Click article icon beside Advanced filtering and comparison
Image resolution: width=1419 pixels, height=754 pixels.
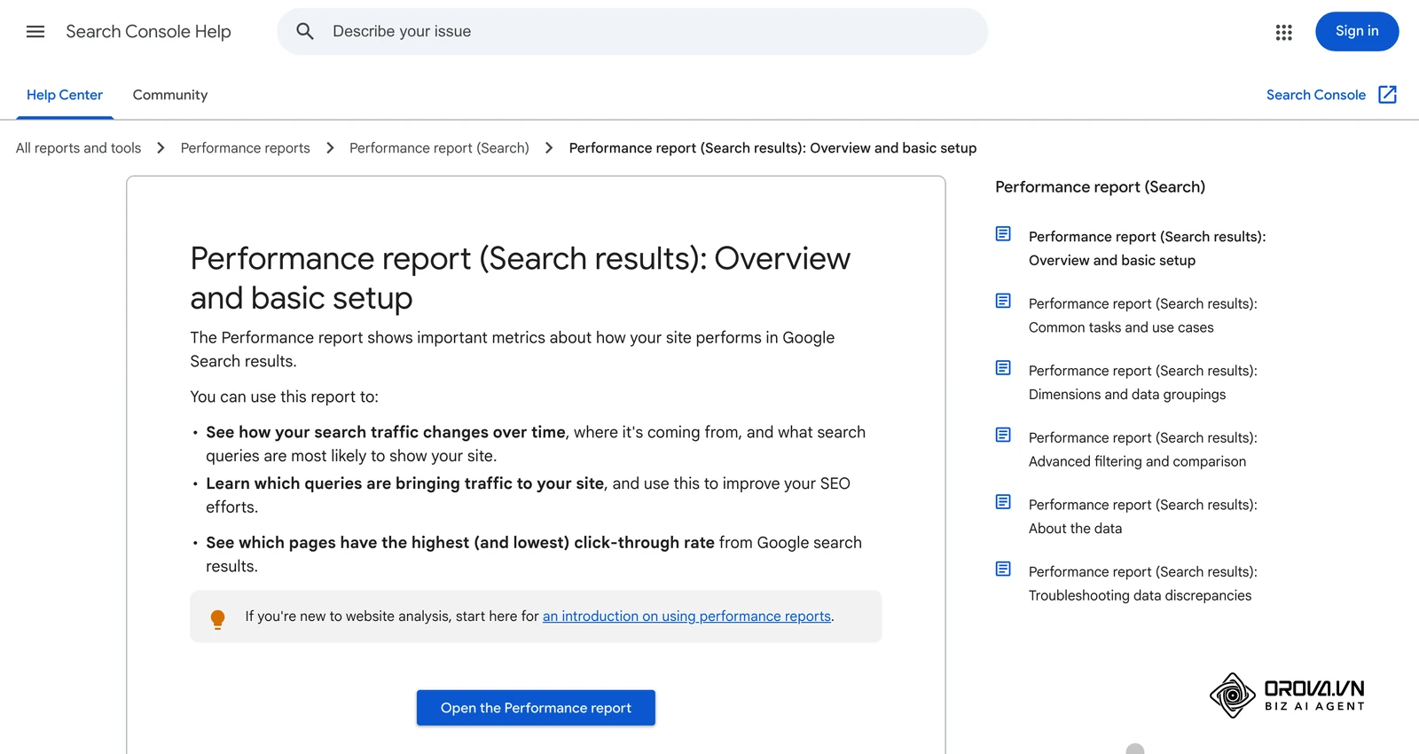1003,435
